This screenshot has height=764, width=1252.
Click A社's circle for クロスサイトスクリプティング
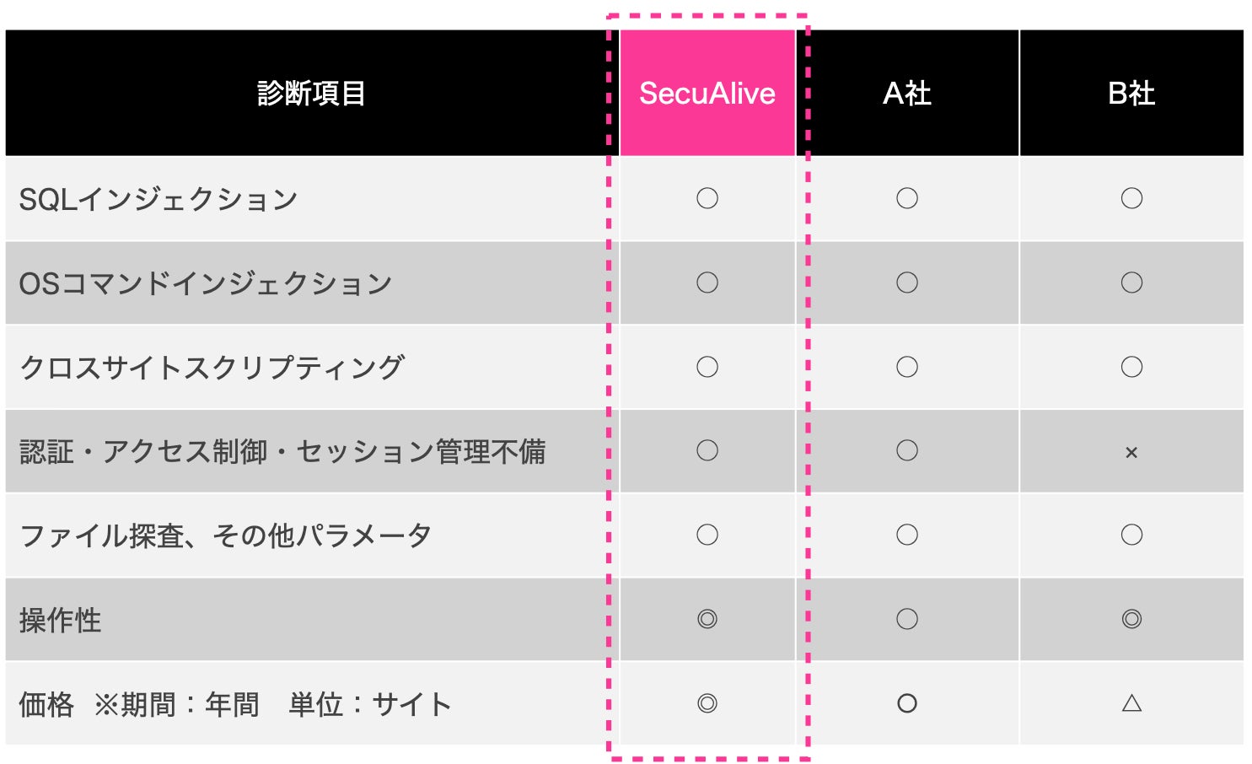click(x=906, y=367)
